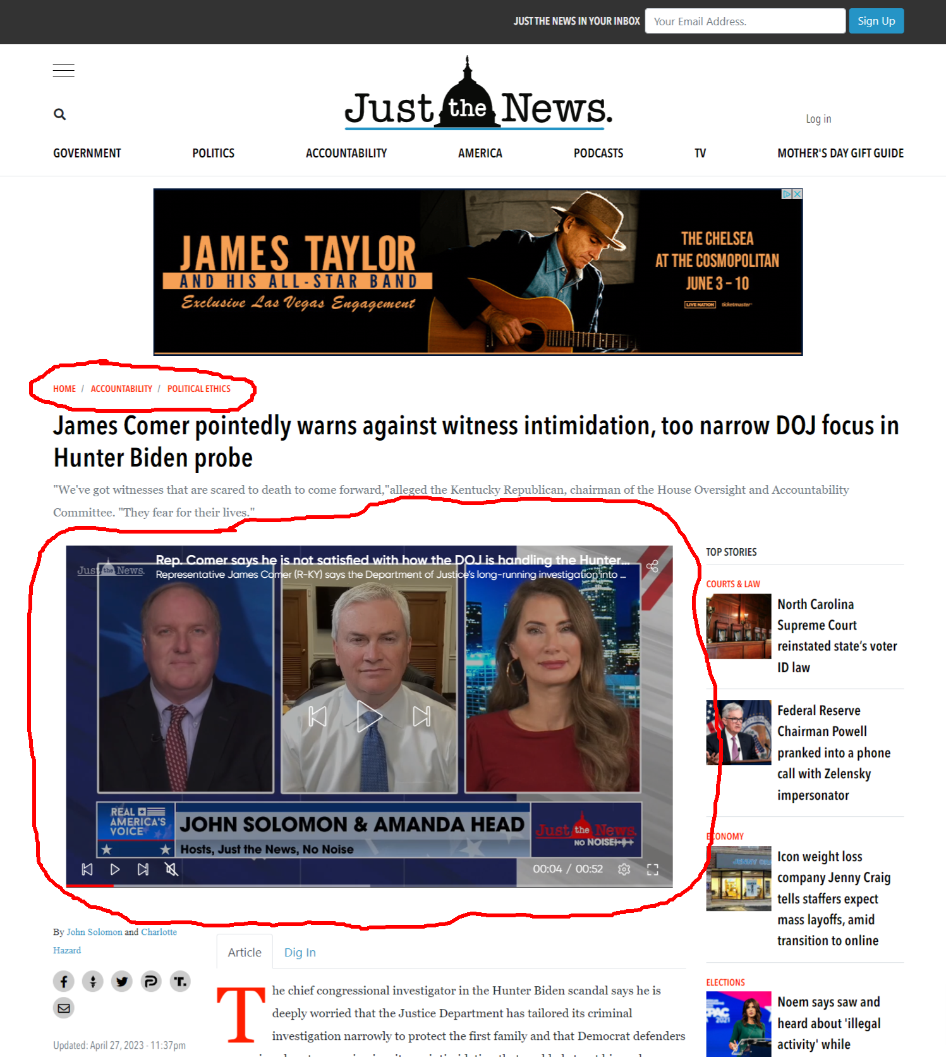Click the magnifying glass search icon
This screenshot has height=1057, width=946.
[x=60, y=114]
